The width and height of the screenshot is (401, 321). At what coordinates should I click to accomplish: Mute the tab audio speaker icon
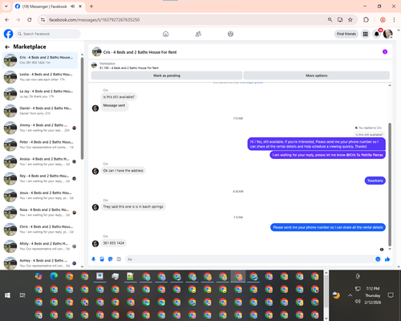[x=73, y=6]
